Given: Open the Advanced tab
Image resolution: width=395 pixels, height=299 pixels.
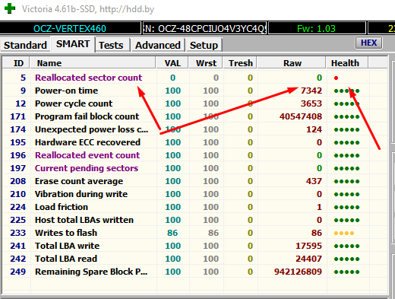Looking at the screenshot, I should pyautogui.click(x=158, y=45).
